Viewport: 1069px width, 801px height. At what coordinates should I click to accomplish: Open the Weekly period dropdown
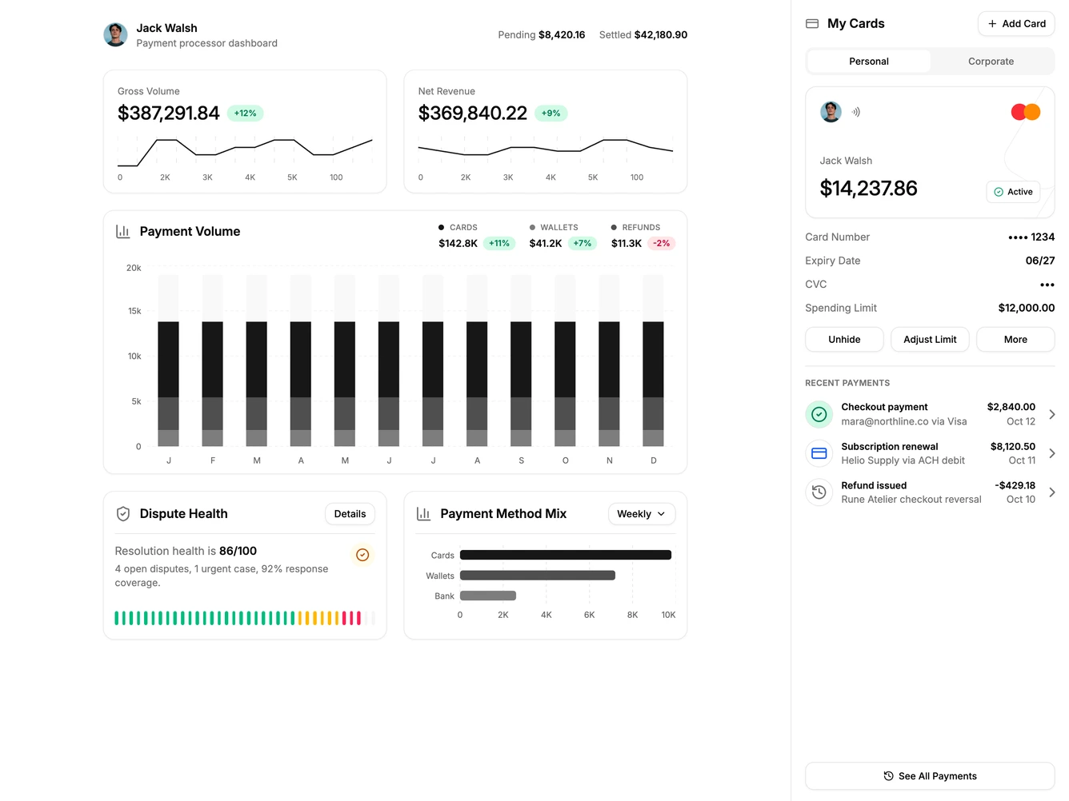(642, 514)
